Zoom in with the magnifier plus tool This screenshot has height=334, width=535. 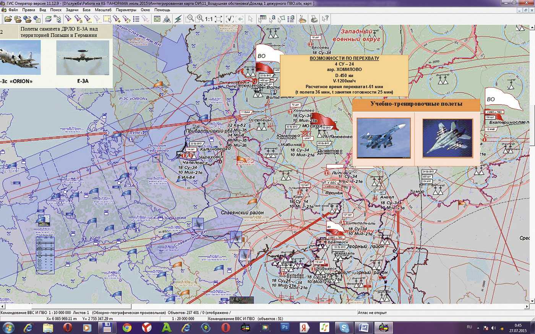click(199, 19)
